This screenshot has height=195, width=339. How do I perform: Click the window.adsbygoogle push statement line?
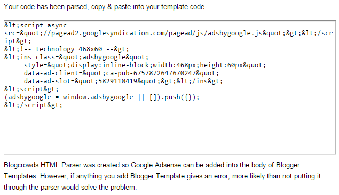point(102,97)
